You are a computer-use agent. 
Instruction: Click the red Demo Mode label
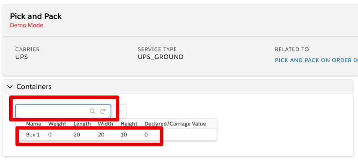(27, 25)
